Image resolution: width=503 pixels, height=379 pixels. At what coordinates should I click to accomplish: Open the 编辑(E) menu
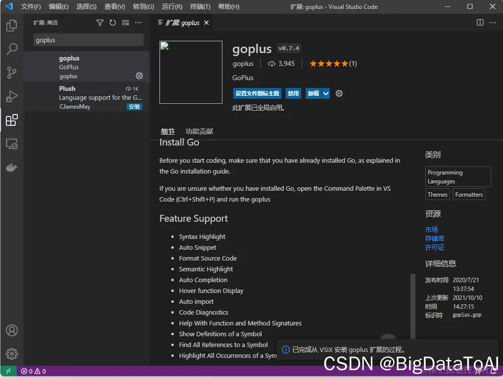click(x=59, y=6)
